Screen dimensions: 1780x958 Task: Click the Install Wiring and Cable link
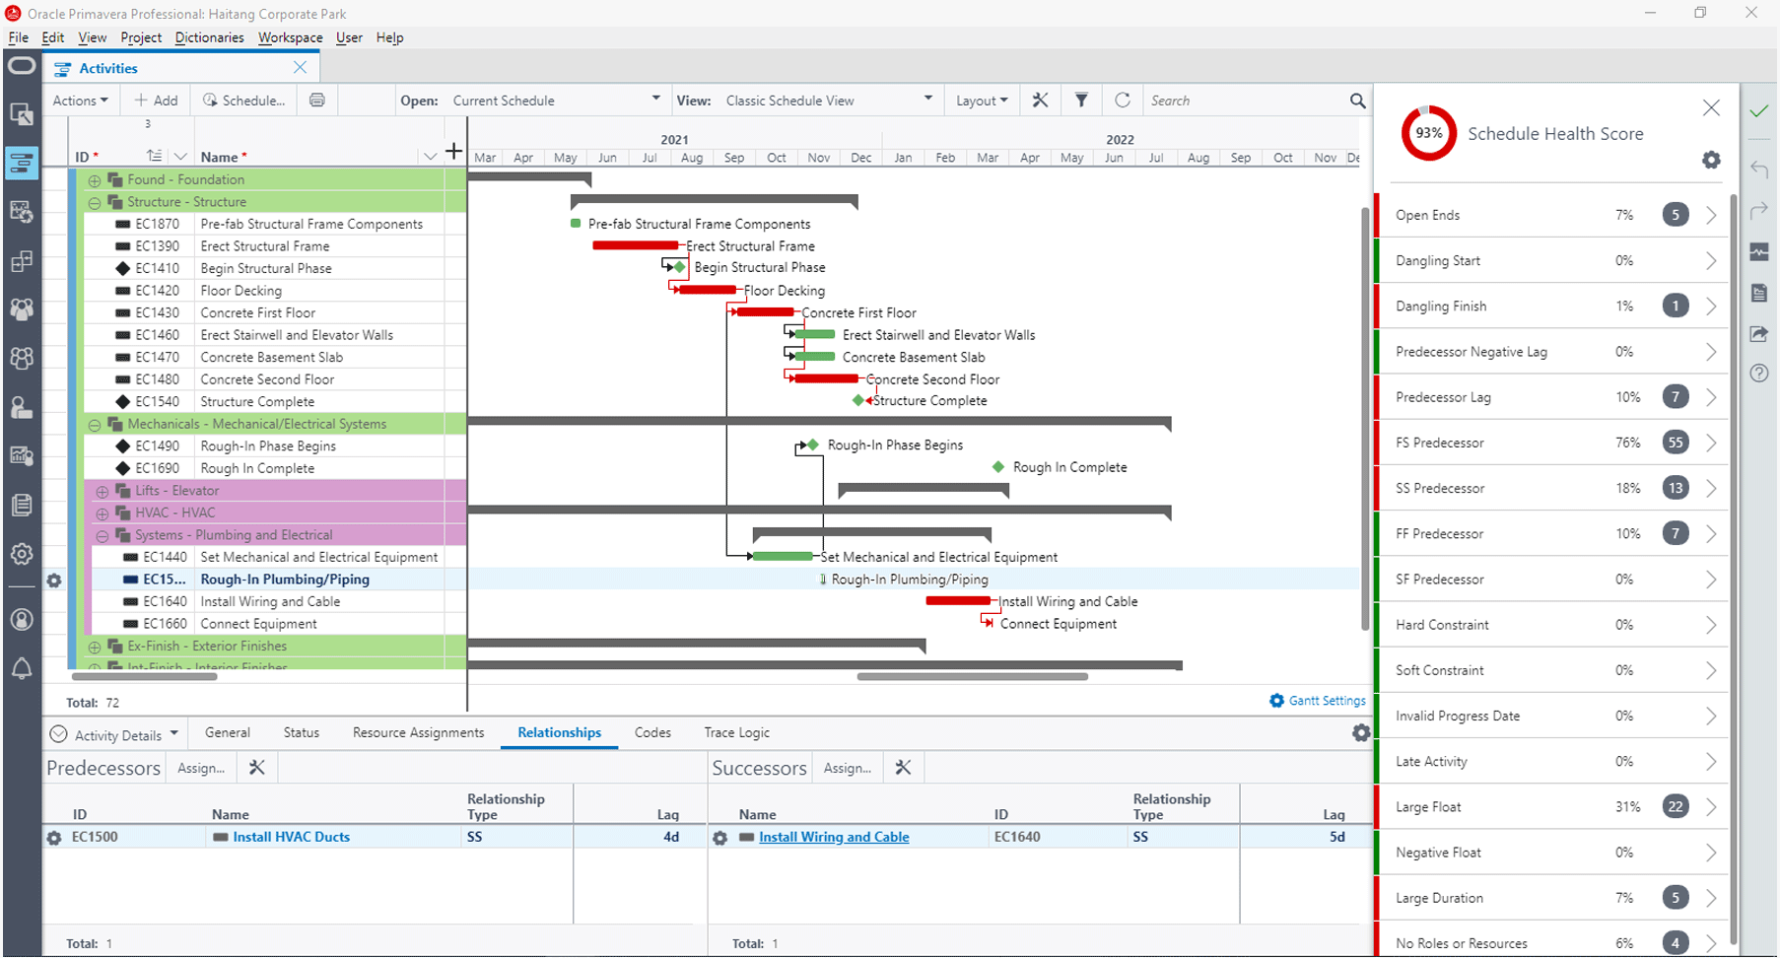point(834,837)
